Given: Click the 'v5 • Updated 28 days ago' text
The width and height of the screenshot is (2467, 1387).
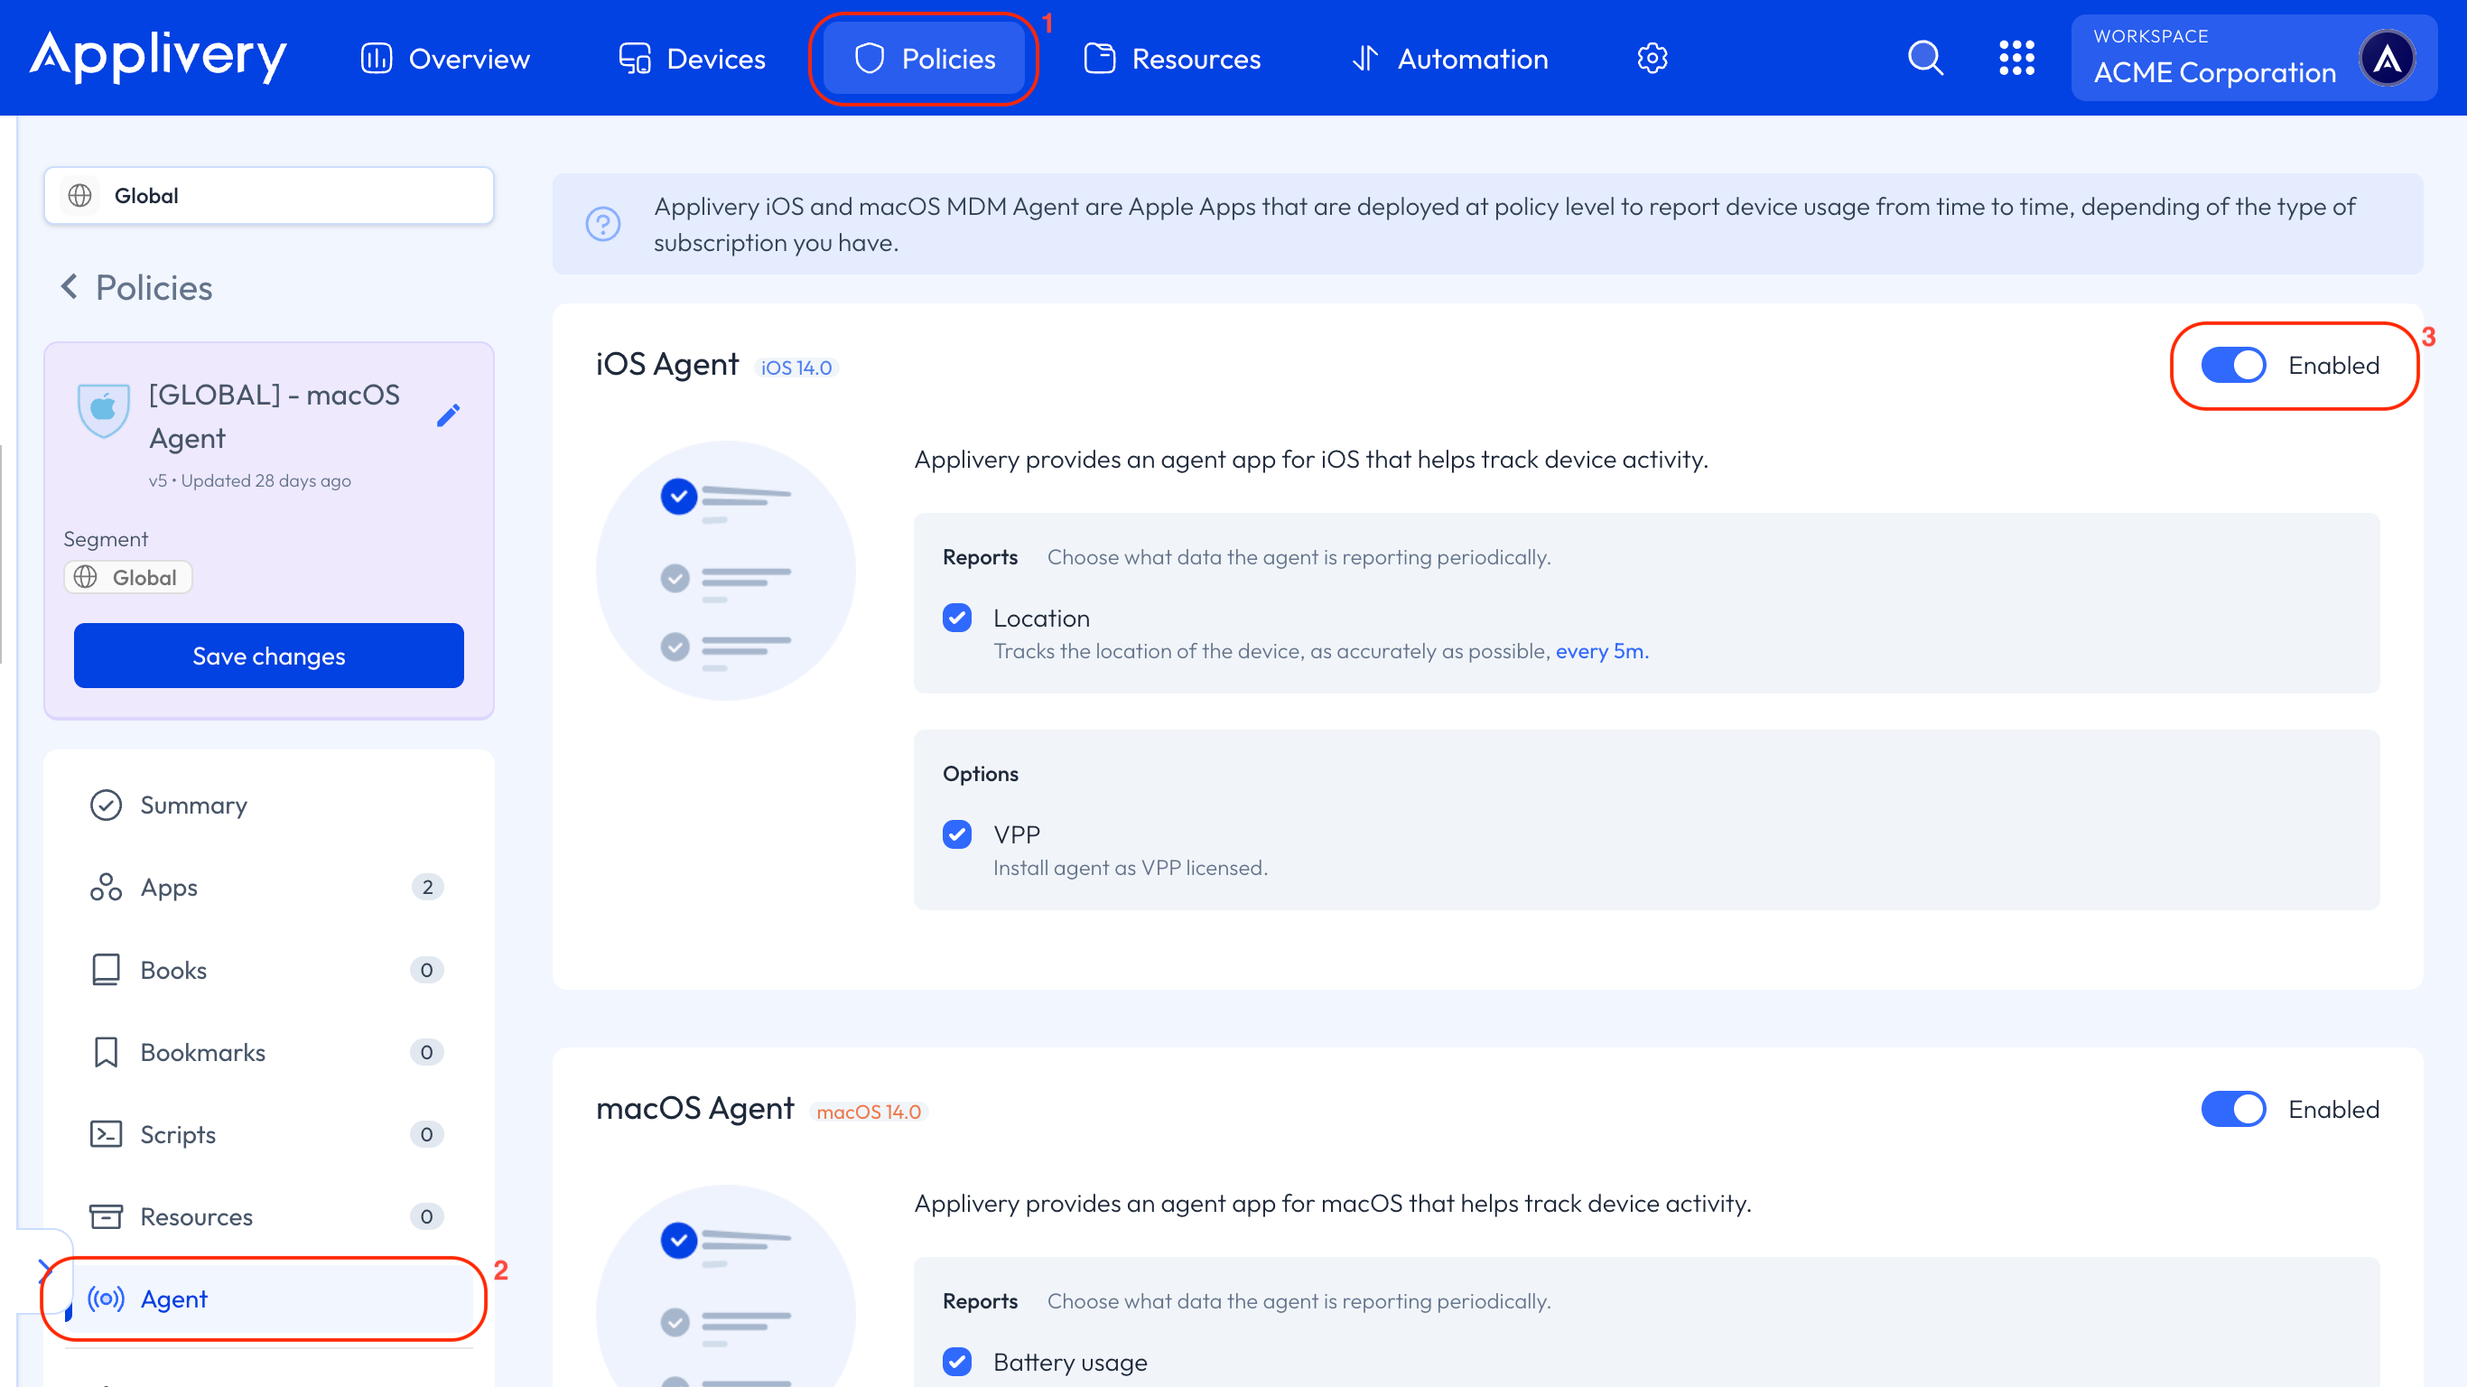Looking at the screenshot, I should [250, 481].
